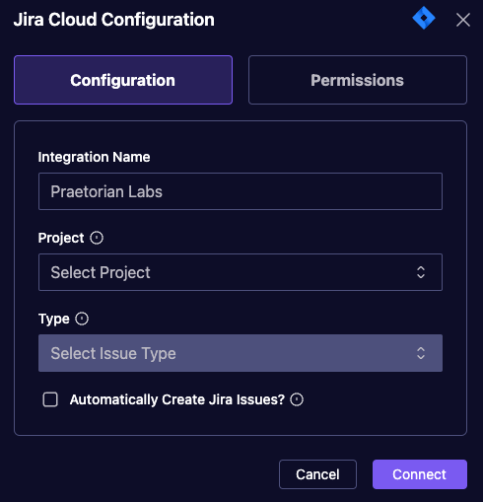Click the Integration Name field label
The height and width of the screenshot is (502, 483).
(94, 157)
